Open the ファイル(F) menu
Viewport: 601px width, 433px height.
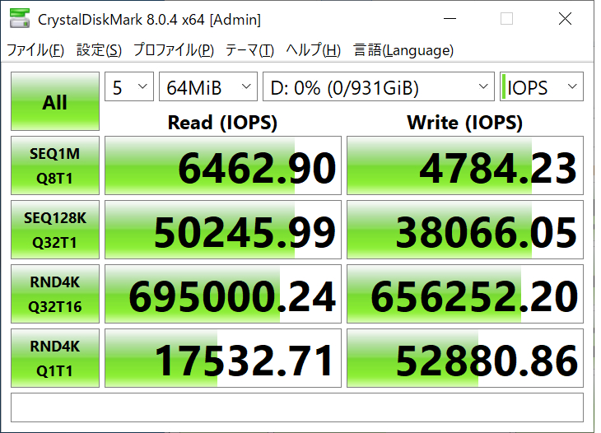click(x=35, y=50)
